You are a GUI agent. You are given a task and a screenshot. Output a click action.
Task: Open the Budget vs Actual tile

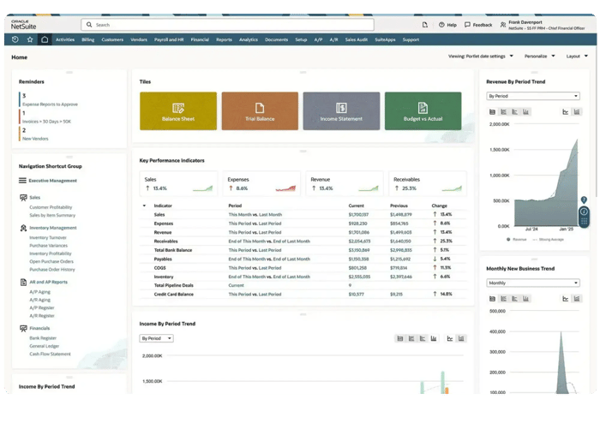tap(423, 110)
